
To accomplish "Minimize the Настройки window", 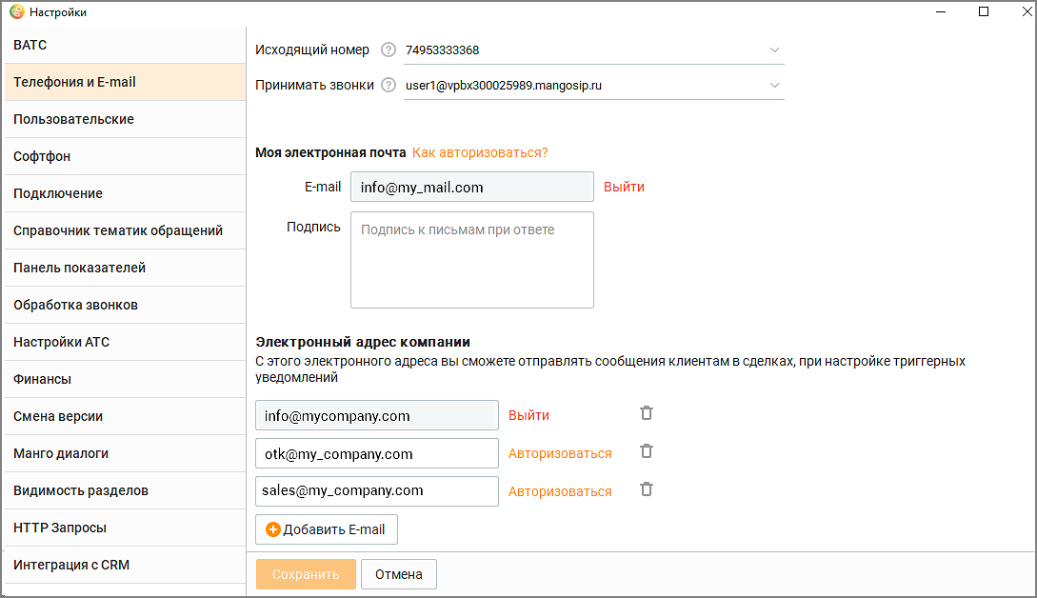I will pyautogui.click(x=941, y=12).
